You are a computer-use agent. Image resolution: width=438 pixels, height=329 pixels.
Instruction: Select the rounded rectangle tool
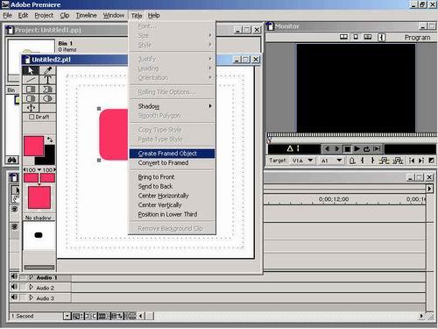point(31,98)
